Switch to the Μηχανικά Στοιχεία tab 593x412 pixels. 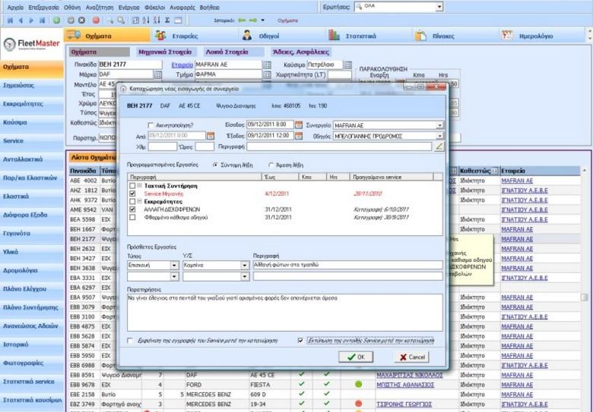tap(165, 52)
